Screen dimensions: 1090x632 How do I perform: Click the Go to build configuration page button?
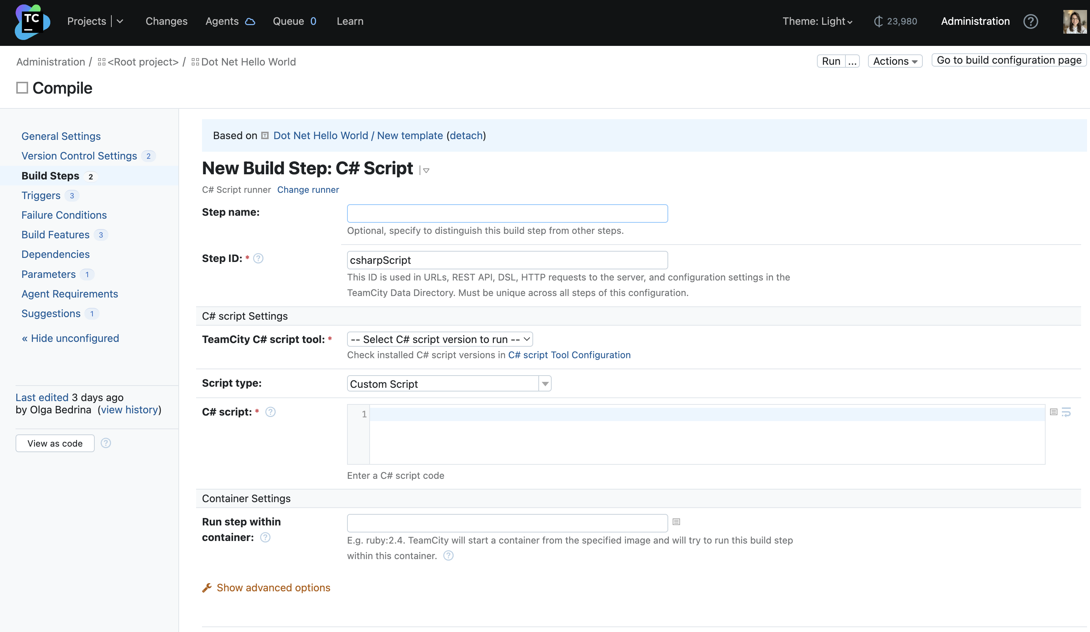[x=1008, y=60]
